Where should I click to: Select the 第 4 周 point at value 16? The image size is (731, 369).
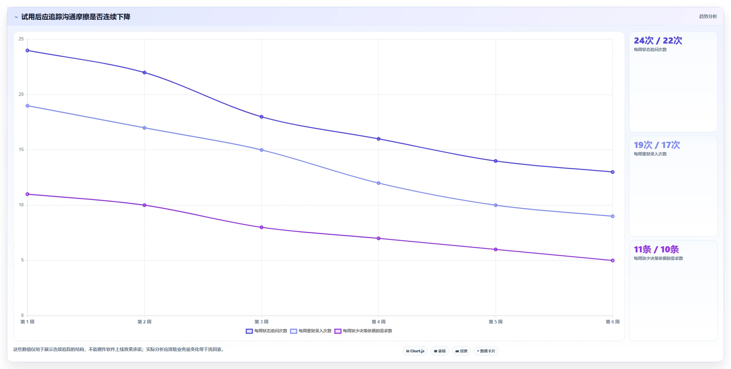point(378,139)
